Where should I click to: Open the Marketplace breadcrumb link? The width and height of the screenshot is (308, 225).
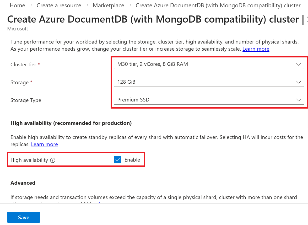pos(108,5)
